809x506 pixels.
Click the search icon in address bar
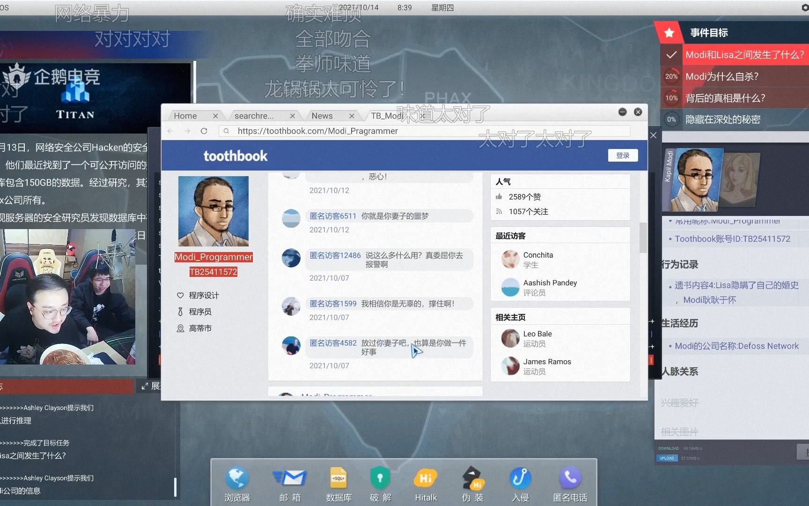227,131
